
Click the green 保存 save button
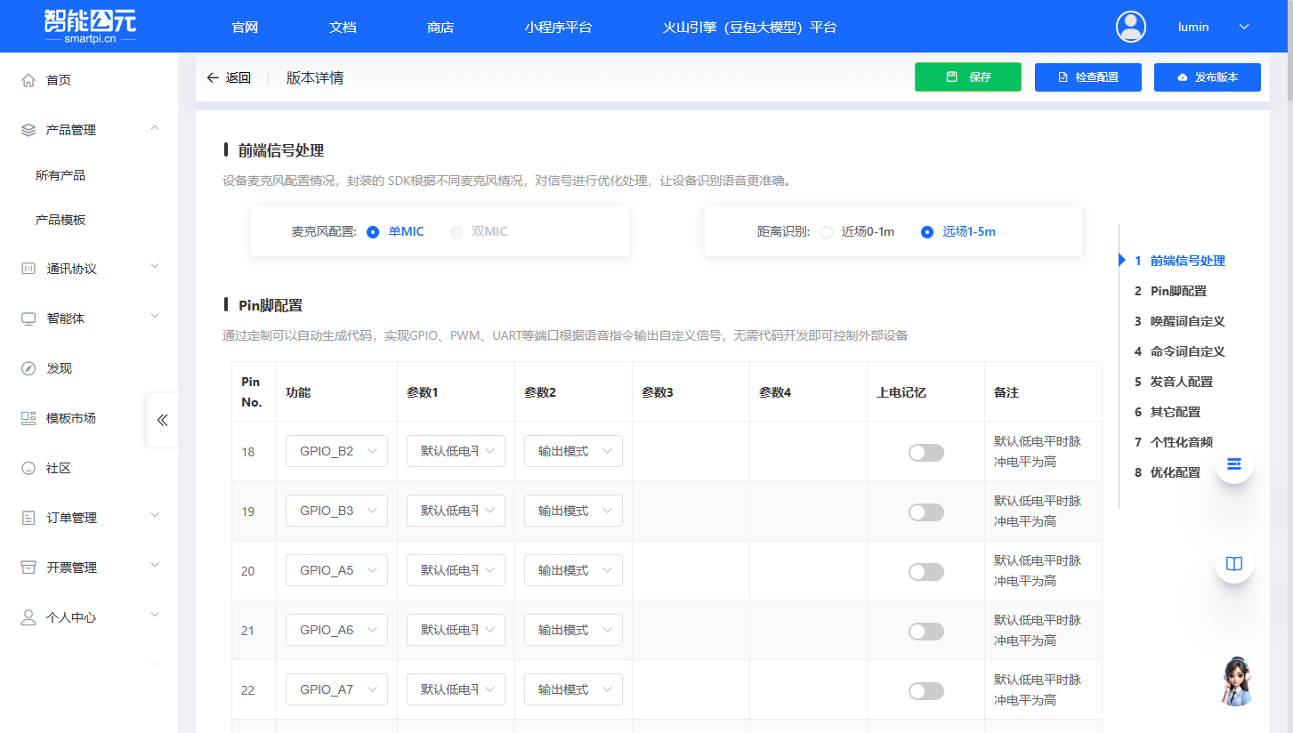click(x=967, y=77)
